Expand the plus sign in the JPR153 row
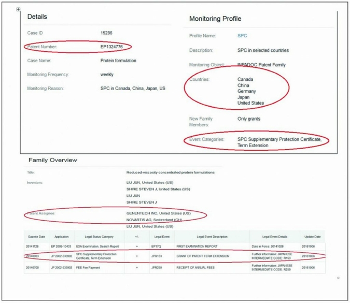350x303 pixels. (137, 256)
